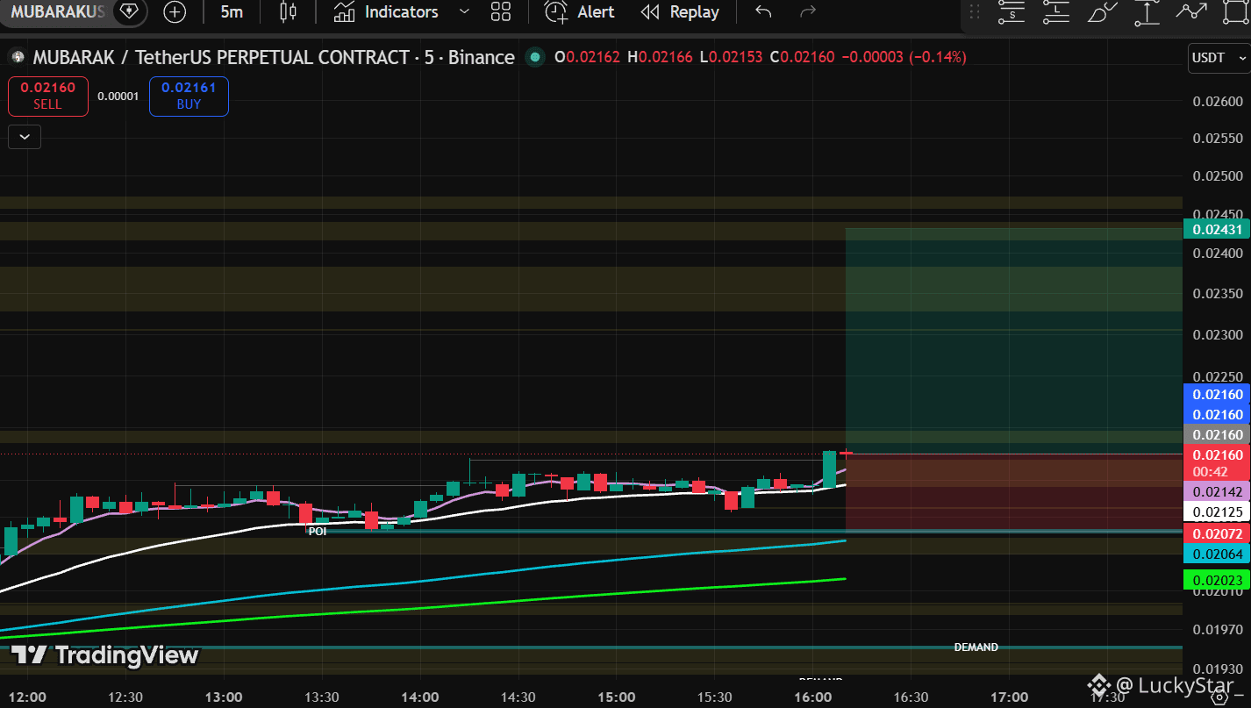Click the close price value C0.02160

coord(802,58)
